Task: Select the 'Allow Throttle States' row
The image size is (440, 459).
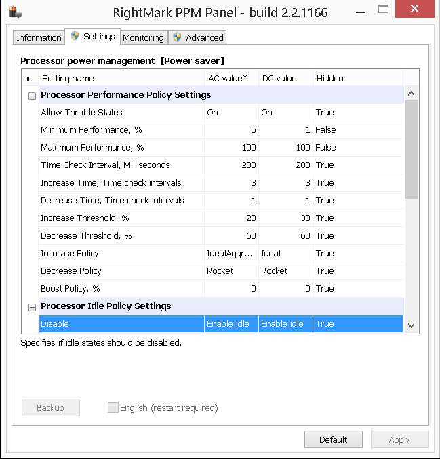Action: click(x=221, y=113)
